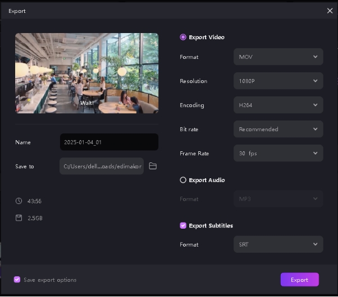This screenshot has width=338, height=297.
Task: Toggle the Export Subtitles checkbox
Action: [183, 226]
